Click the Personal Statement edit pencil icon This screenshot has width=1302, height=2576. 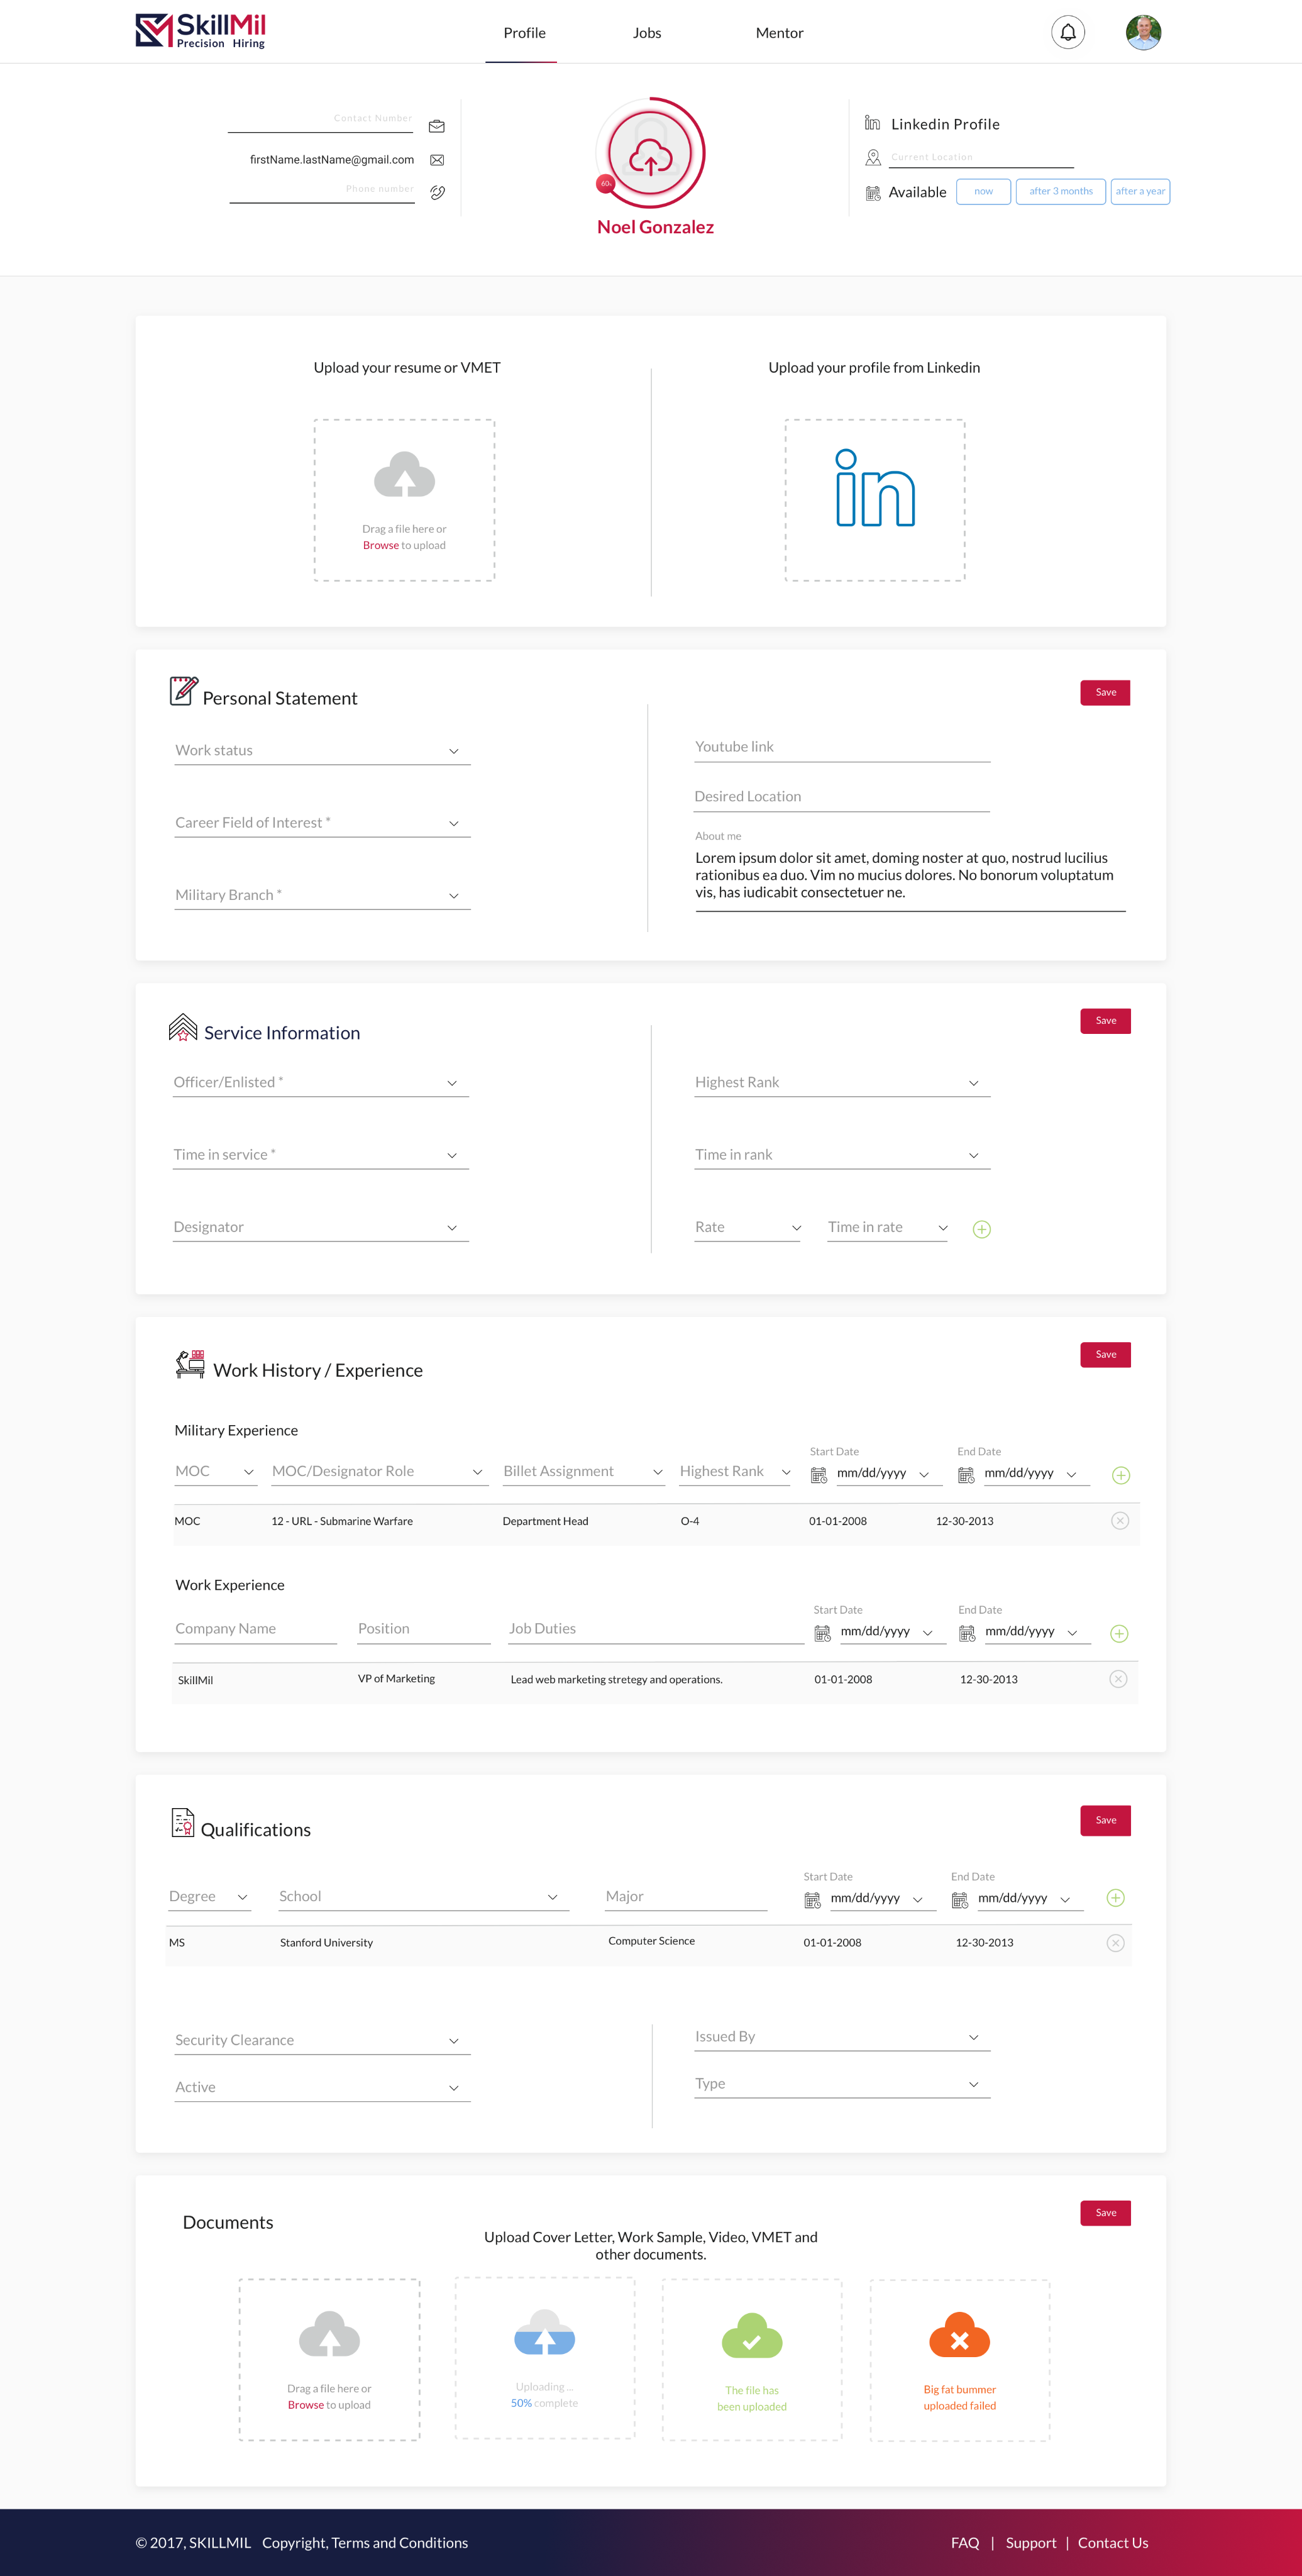[183, 692]
